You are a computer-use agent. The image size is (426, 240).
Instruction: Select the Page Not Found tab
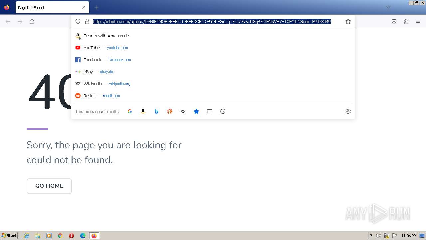tap(52, 7)
